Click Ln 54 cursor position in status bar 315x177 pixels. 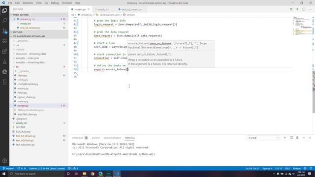tap(252, 168)
